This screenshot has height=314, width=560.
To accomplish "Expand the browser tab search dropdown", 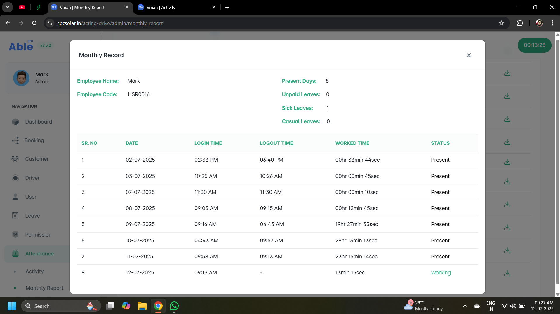I will coord(8,7).
